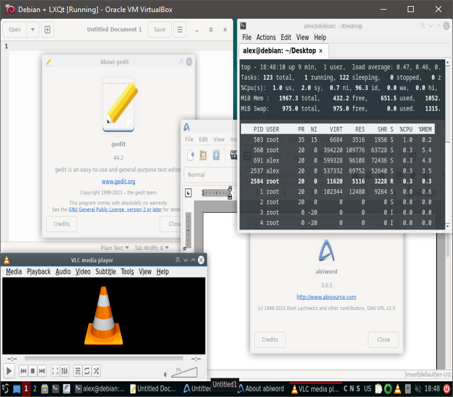This screenshot has height=397, width=453.
Task: Click the terminal scrollbar down arrow
Action: (448, 226)
